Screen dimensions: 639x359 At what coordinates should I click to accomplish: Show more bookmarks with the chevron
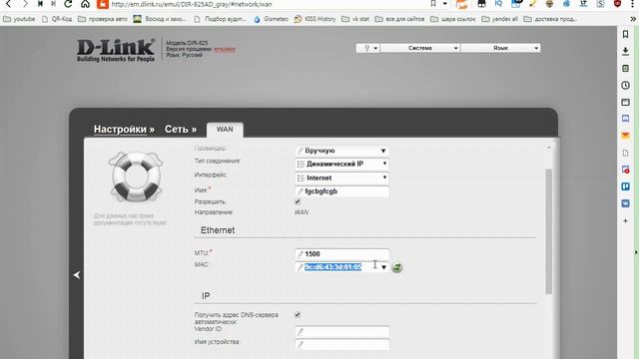click(x=633, y=19)
